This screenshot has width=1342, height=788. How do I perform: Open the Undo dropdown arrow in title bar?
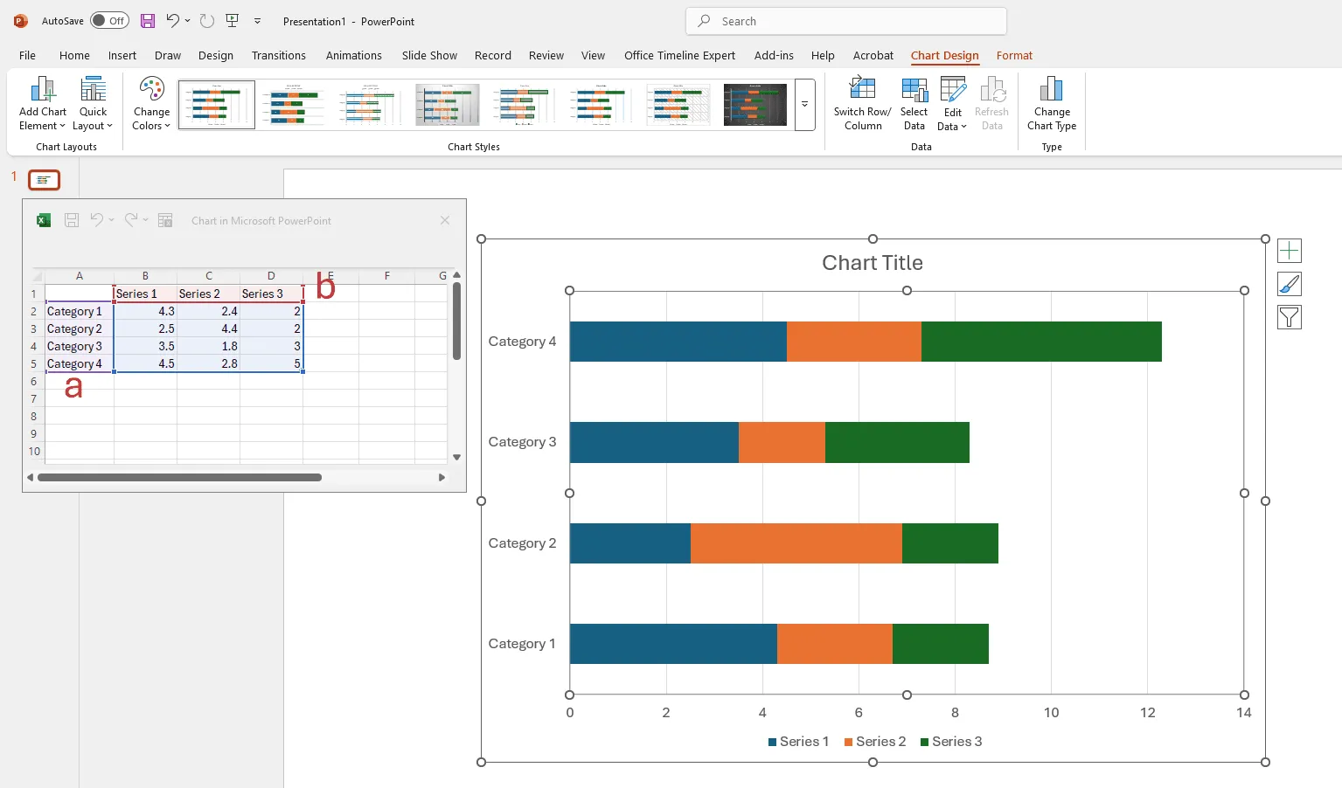(187, 21)
